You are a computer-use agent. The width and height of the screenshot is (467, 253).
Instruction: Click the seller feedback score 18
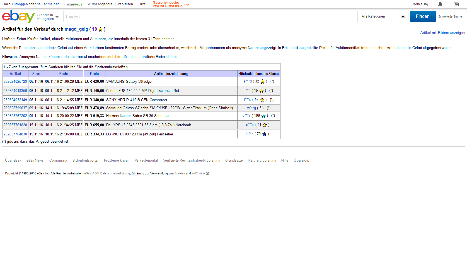click(95, 29)
